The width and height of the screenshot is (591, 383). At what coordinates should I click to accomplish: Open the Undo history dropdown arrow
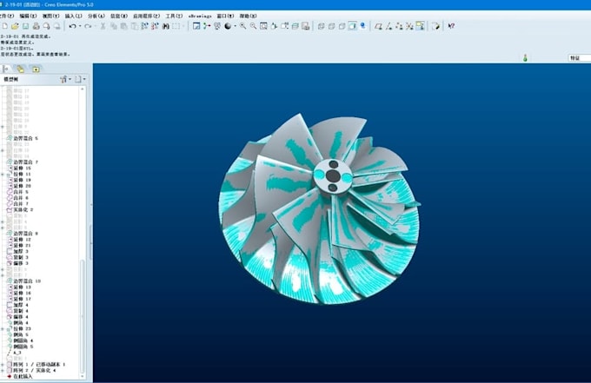tap(80, 26)
